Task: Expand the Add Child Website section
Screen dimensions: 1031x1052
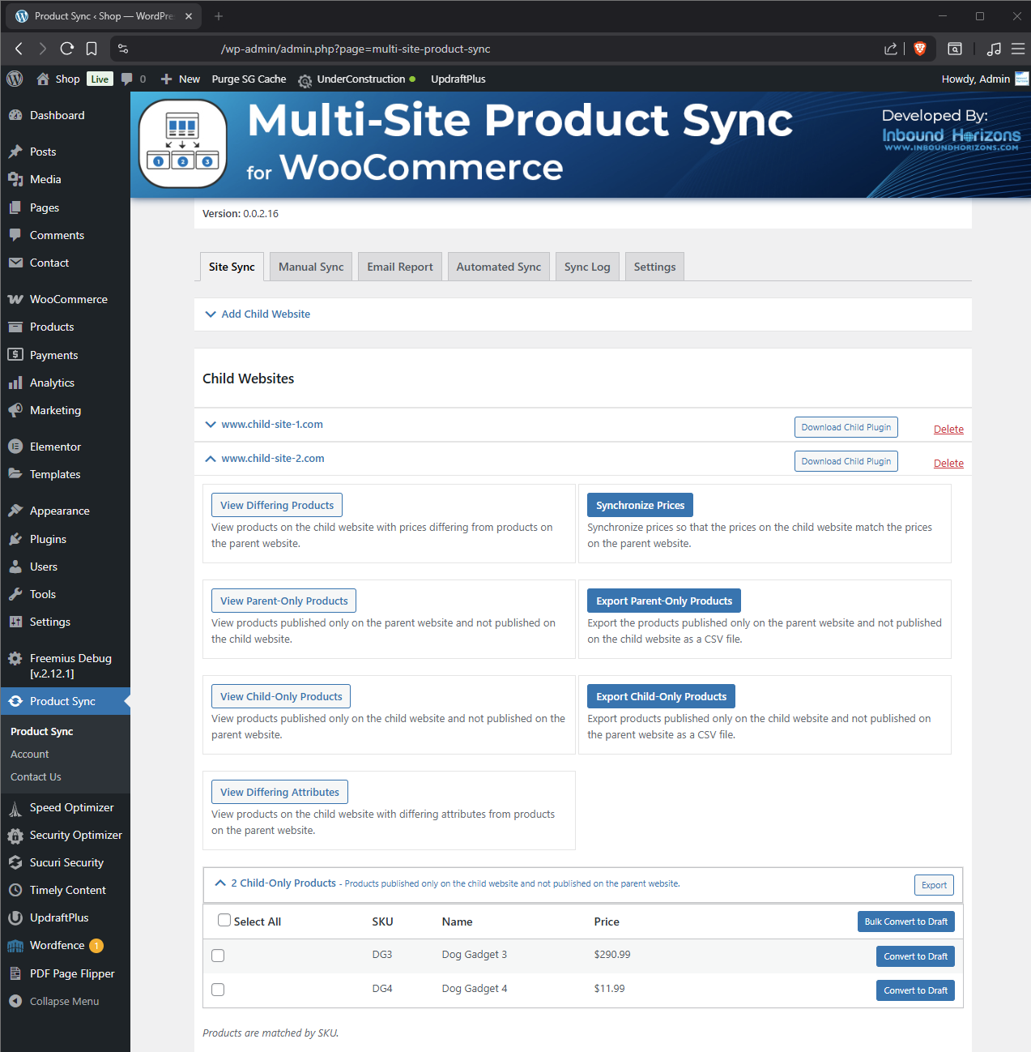Action: pyautogui.click(x=266, y=314)
